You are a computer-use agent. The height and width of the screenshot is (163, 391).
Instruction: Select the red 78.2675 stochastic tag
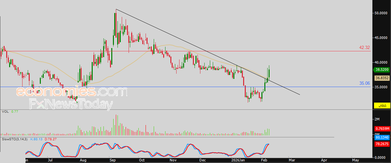(382, 144)
